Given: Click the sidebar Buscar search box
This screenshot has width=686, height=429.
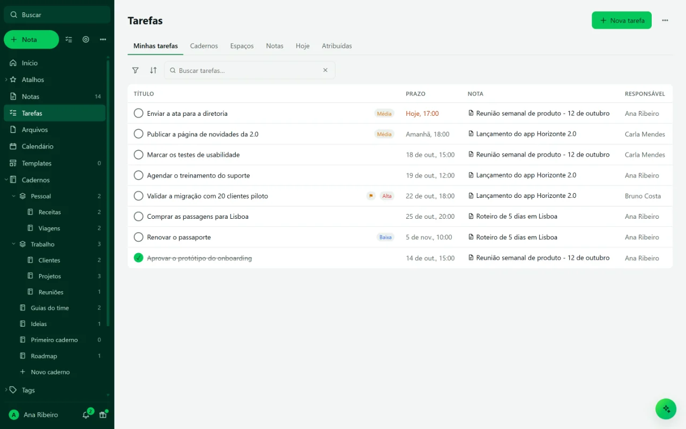Looking at the screenshot, I should tap(57, 15).
